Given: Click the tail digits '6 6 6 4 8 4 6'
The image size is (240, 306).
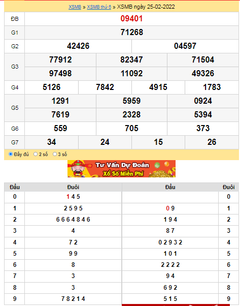Looking at the screenshot, I should 73,220.
